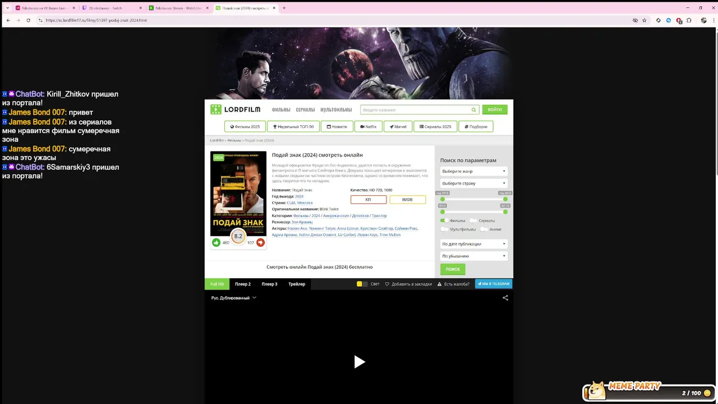The image size is (718, 404).
Task: Click the site info icon before URL
Action: [40, 20]
